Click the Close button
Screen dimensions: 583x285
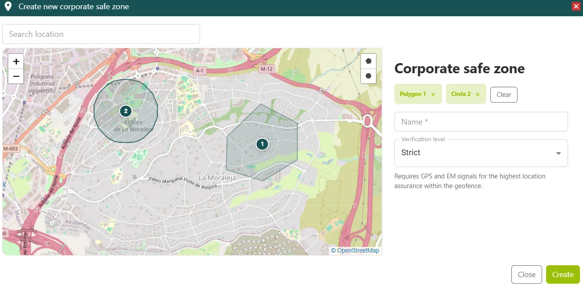[x=527, y=274]
